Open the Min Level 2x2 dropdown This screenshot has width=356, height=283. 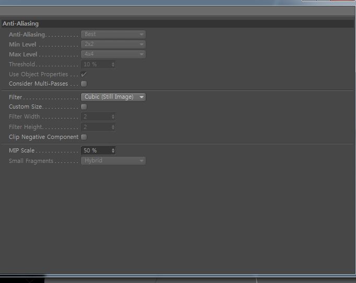pos(113,44)
